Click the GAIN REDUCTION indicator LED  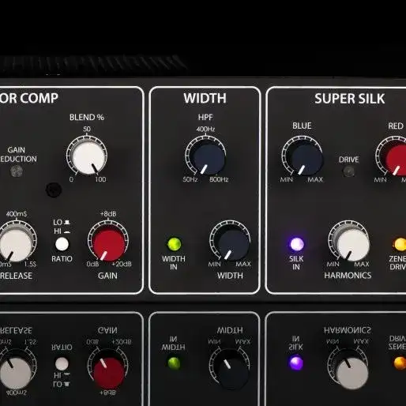(x=17, y=171)
